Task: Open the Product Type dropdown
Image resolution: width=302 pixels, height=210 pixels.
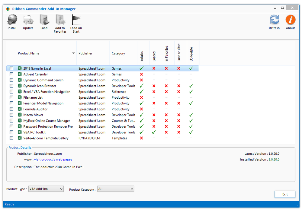Action: click(x=46, y=189)
